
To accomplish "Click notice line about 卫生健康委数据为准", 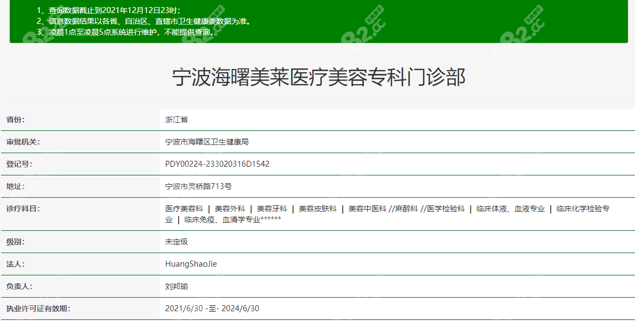I will point(144,21).
